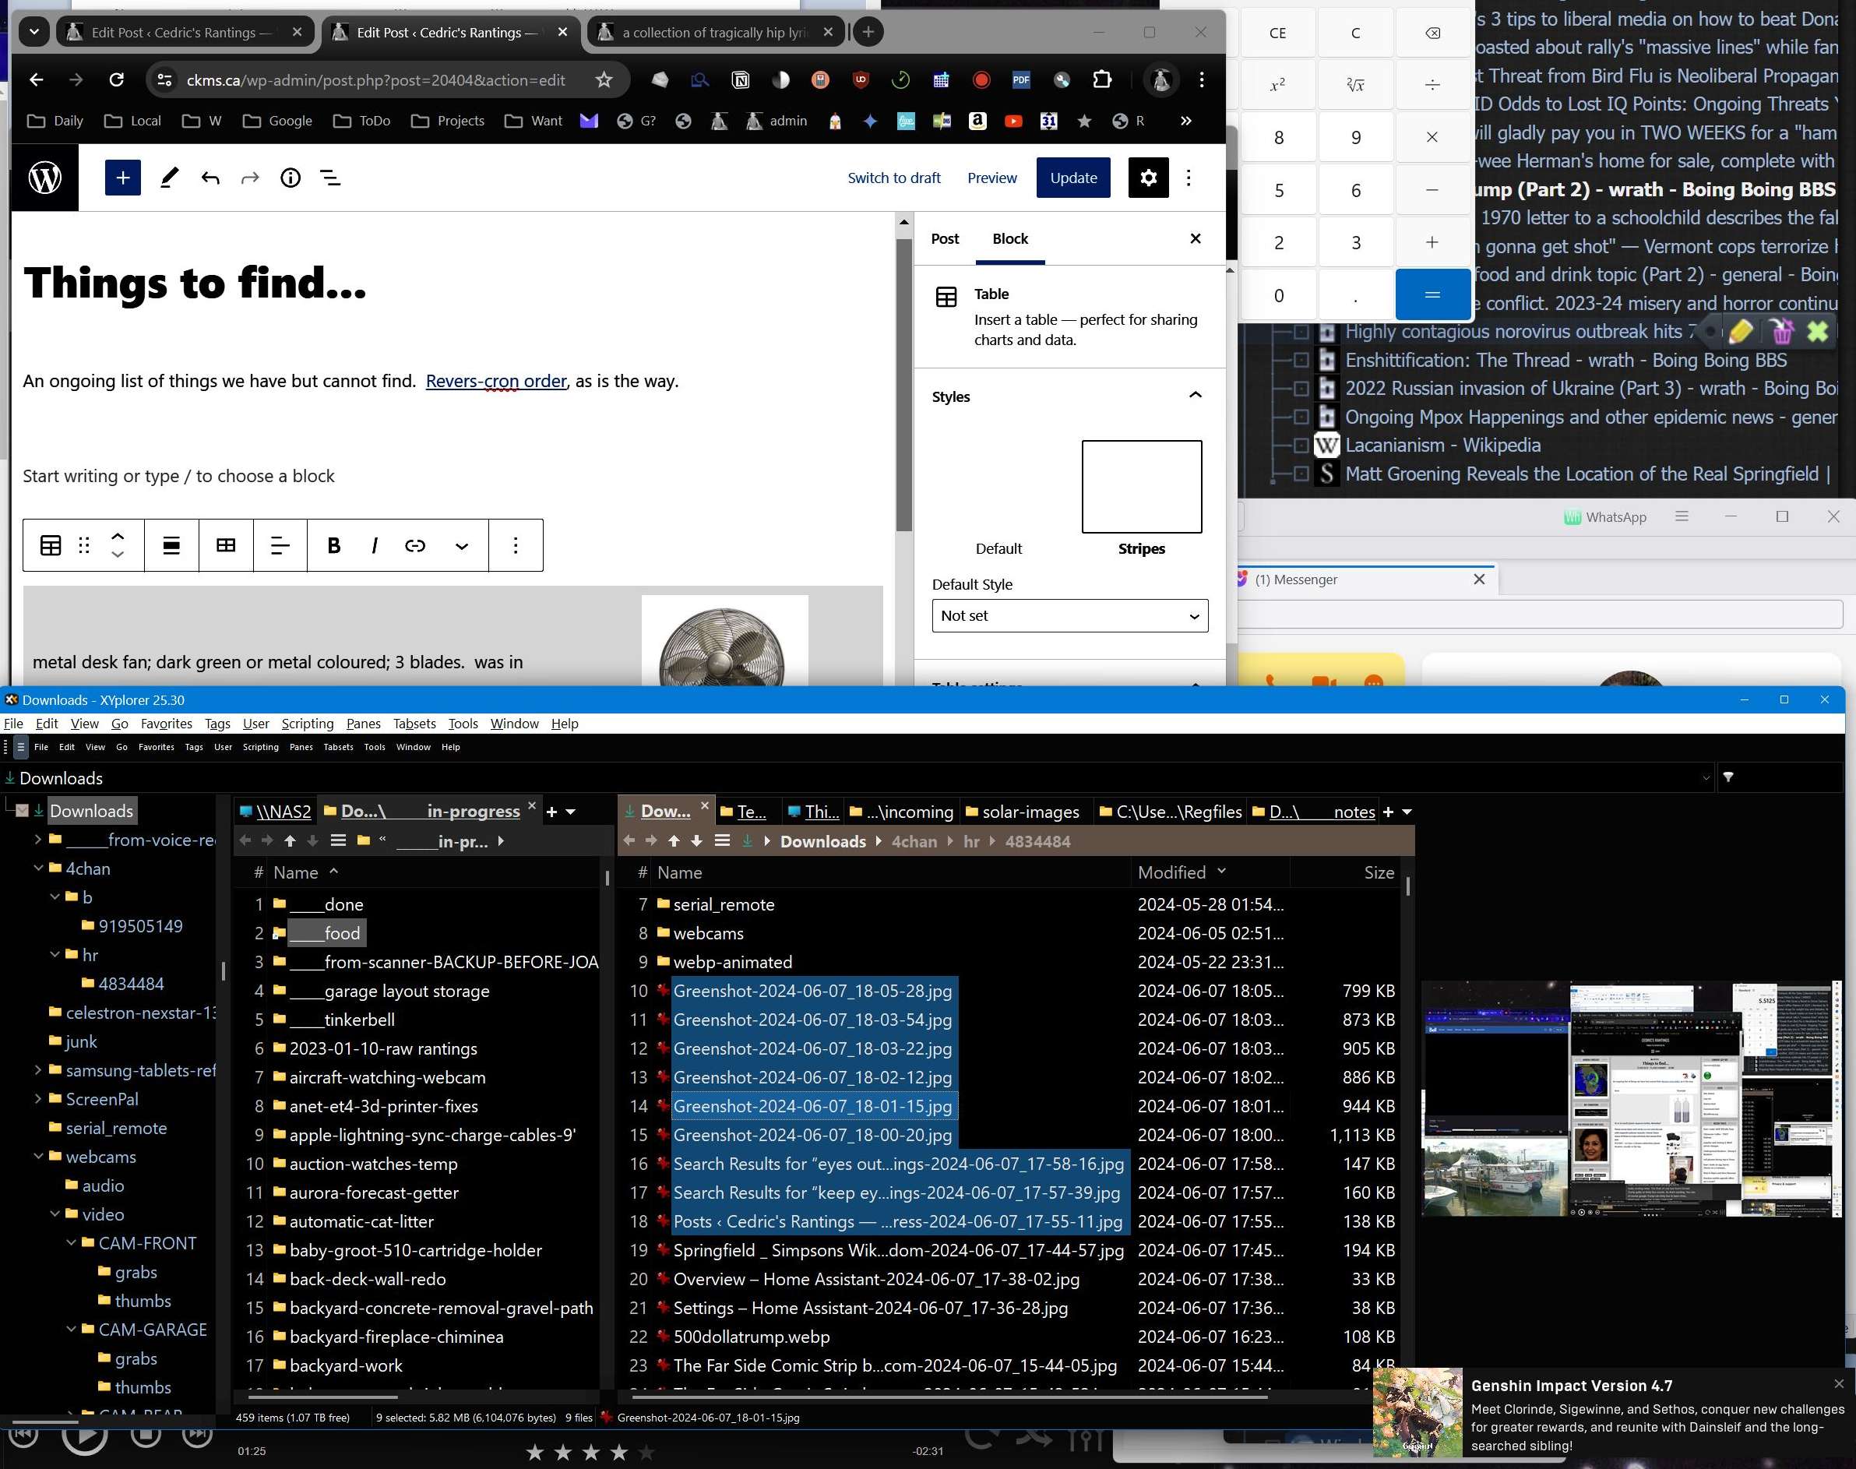Click the WordPress block inserter plus button
This screenshot has height=1469, width=1856.
[122, 178]
